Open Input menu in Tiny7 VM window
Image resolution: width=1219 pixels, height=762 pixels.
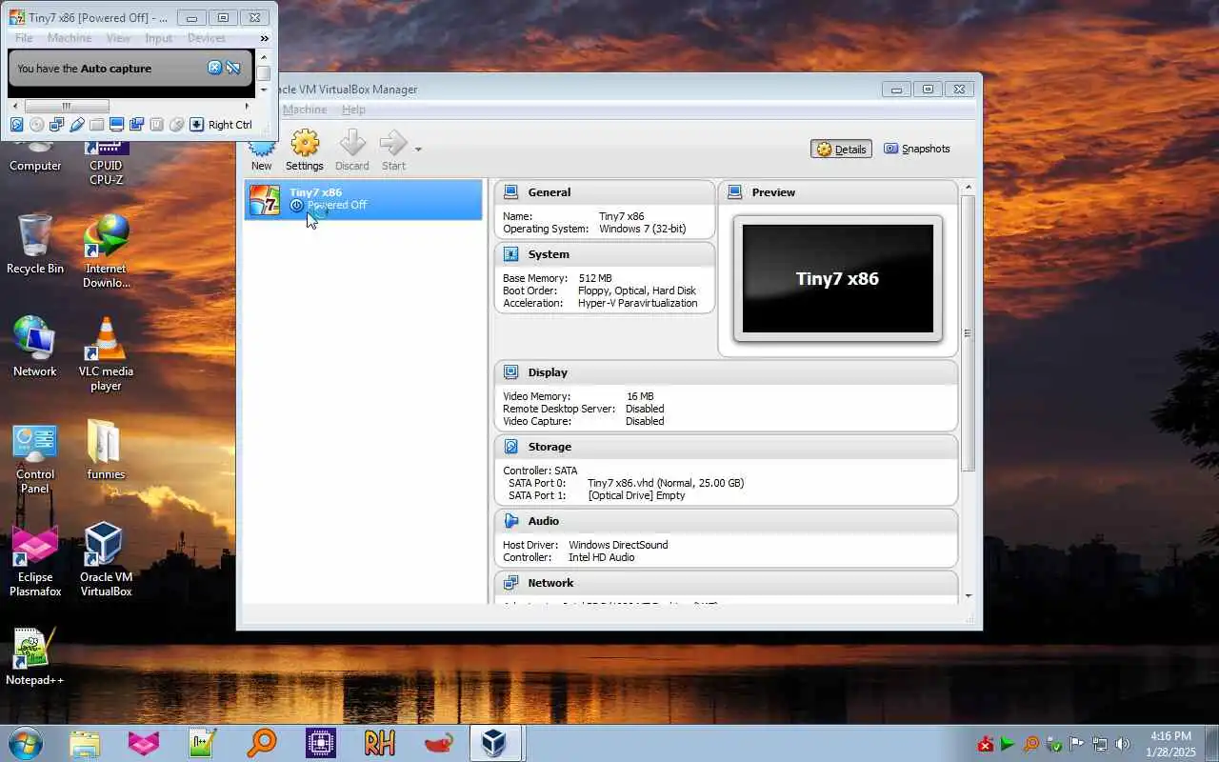[x=159, y=38]
